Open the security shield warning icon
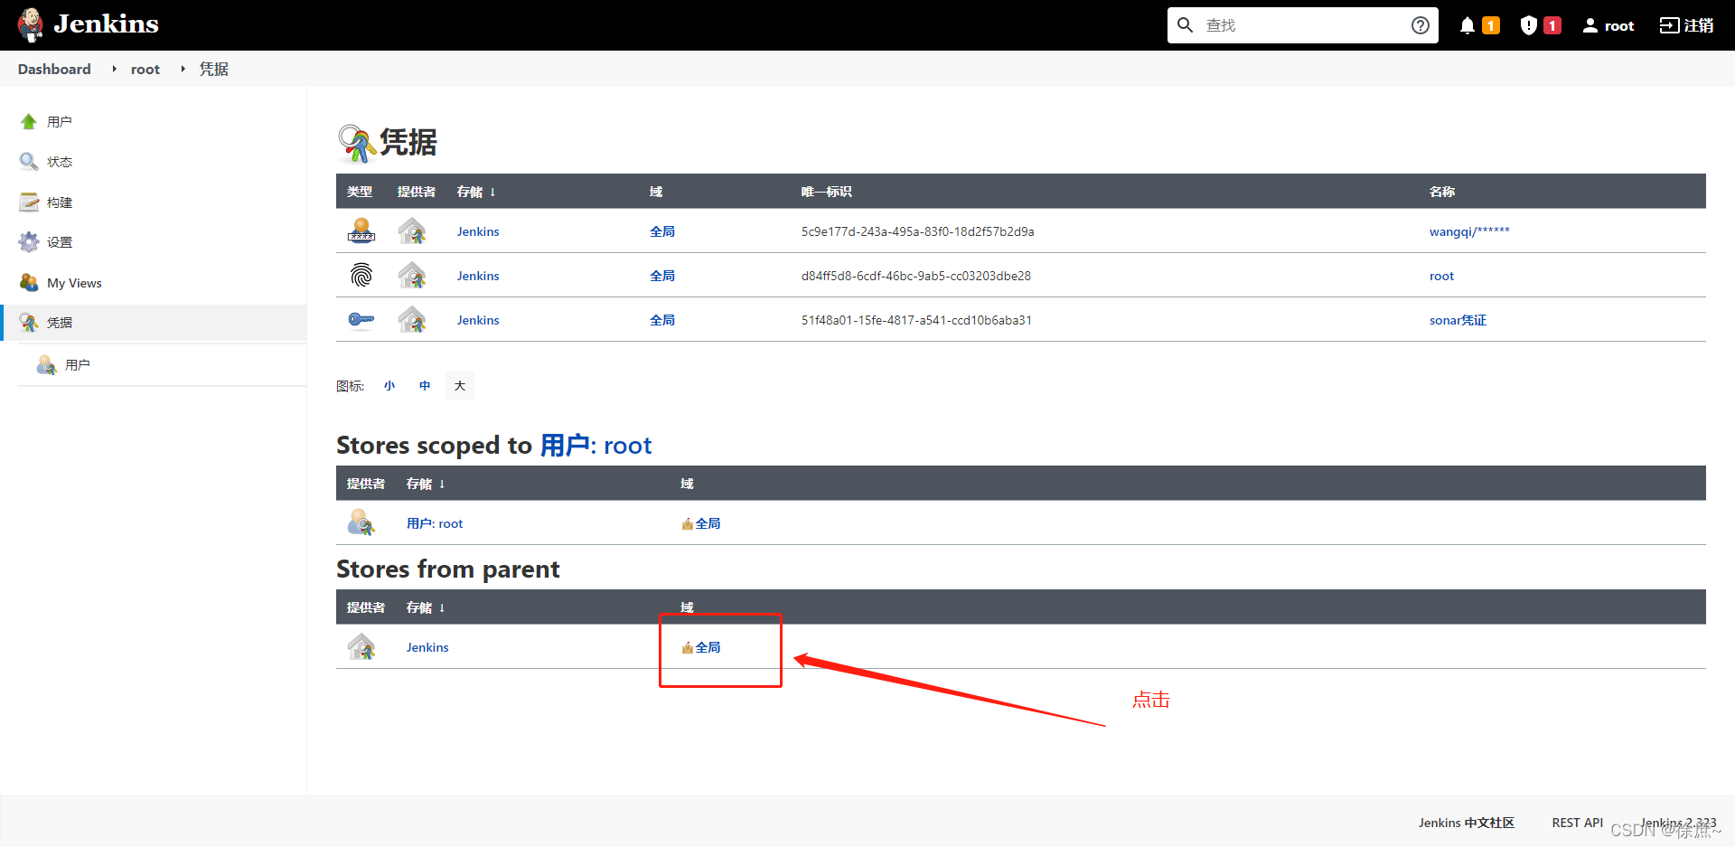The width and height of the screenshot is (1735, 847). [1528, 25]
